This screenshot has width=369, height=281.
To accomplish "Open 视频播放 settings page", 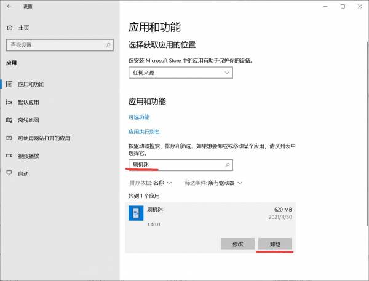I will click(60, 156).
